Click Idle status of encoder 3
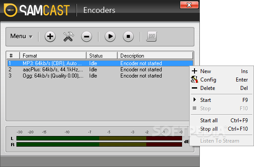This screenshot has width=254, height=167. pos(93,76)
